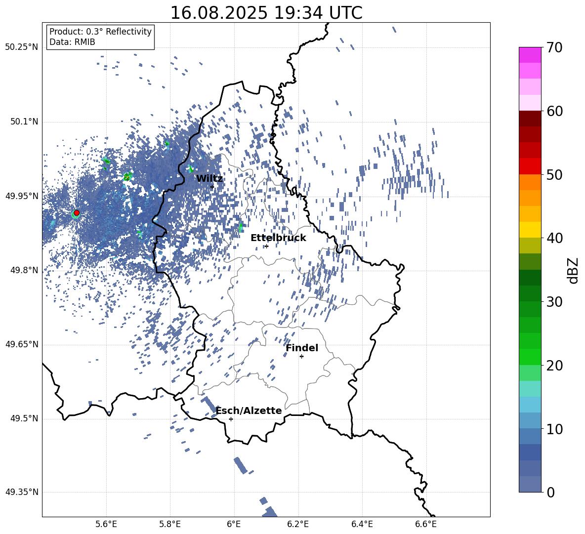Click the cross marker below Wiltz
The image size is (585, 534).
[x=212, y=187]
